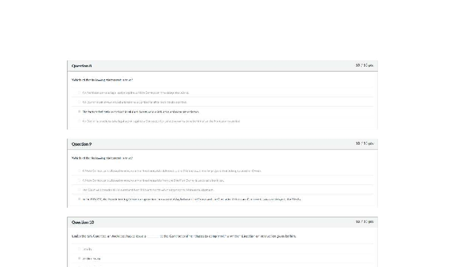
Task: Select the first answer radio button in Question 10
Action: 79,249
